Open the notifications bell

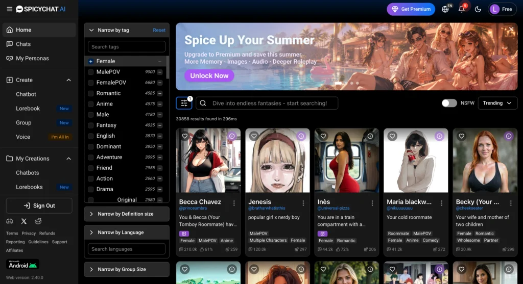click(462, 9)
